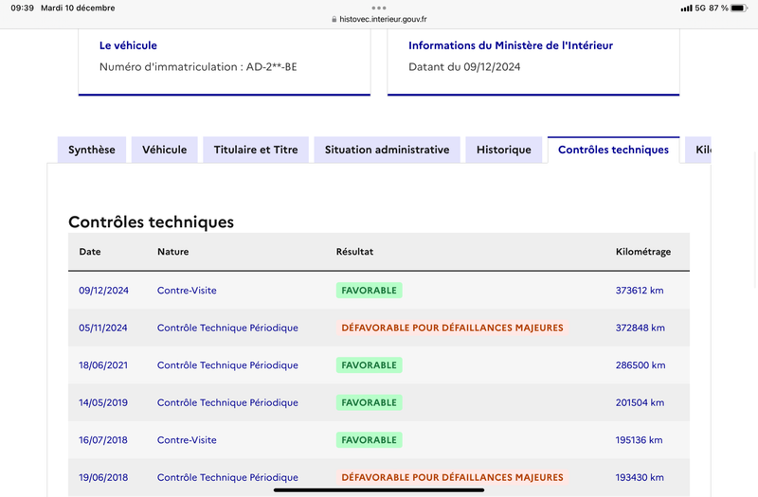The width and height of the screenshot is (758, 497).
Task: Click the 286500 km mileage value
Action: click(641, 365)
